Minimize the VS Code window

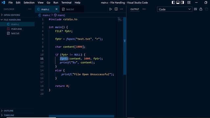coord(196,3)
